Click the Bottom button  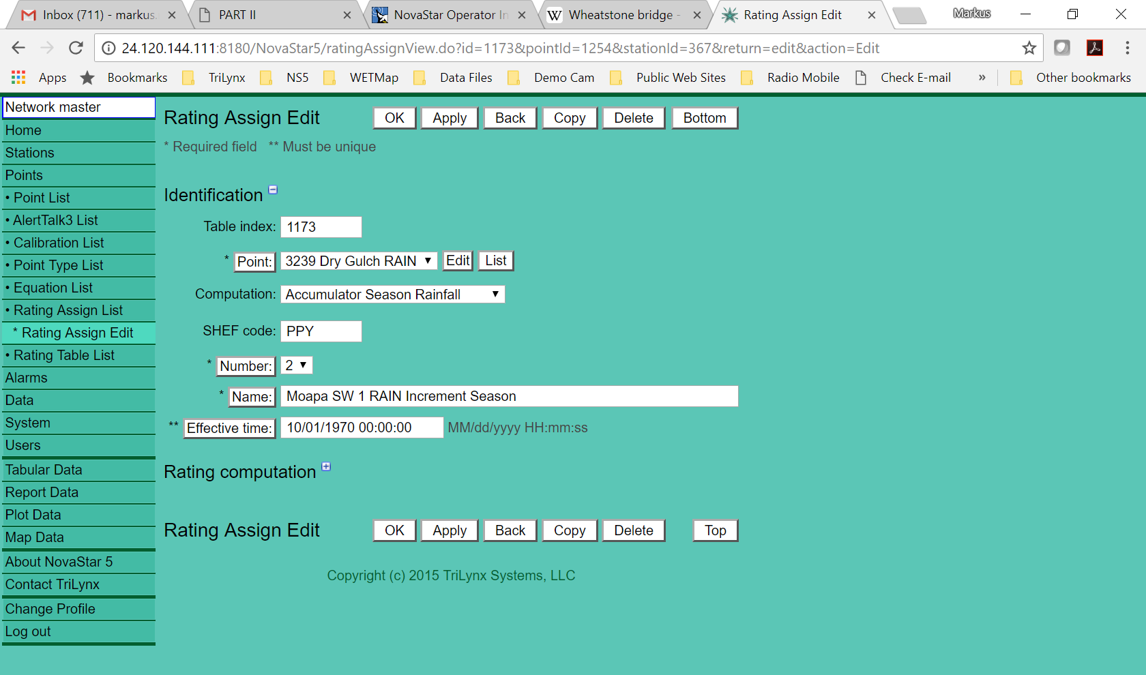(x=704, y=118)
